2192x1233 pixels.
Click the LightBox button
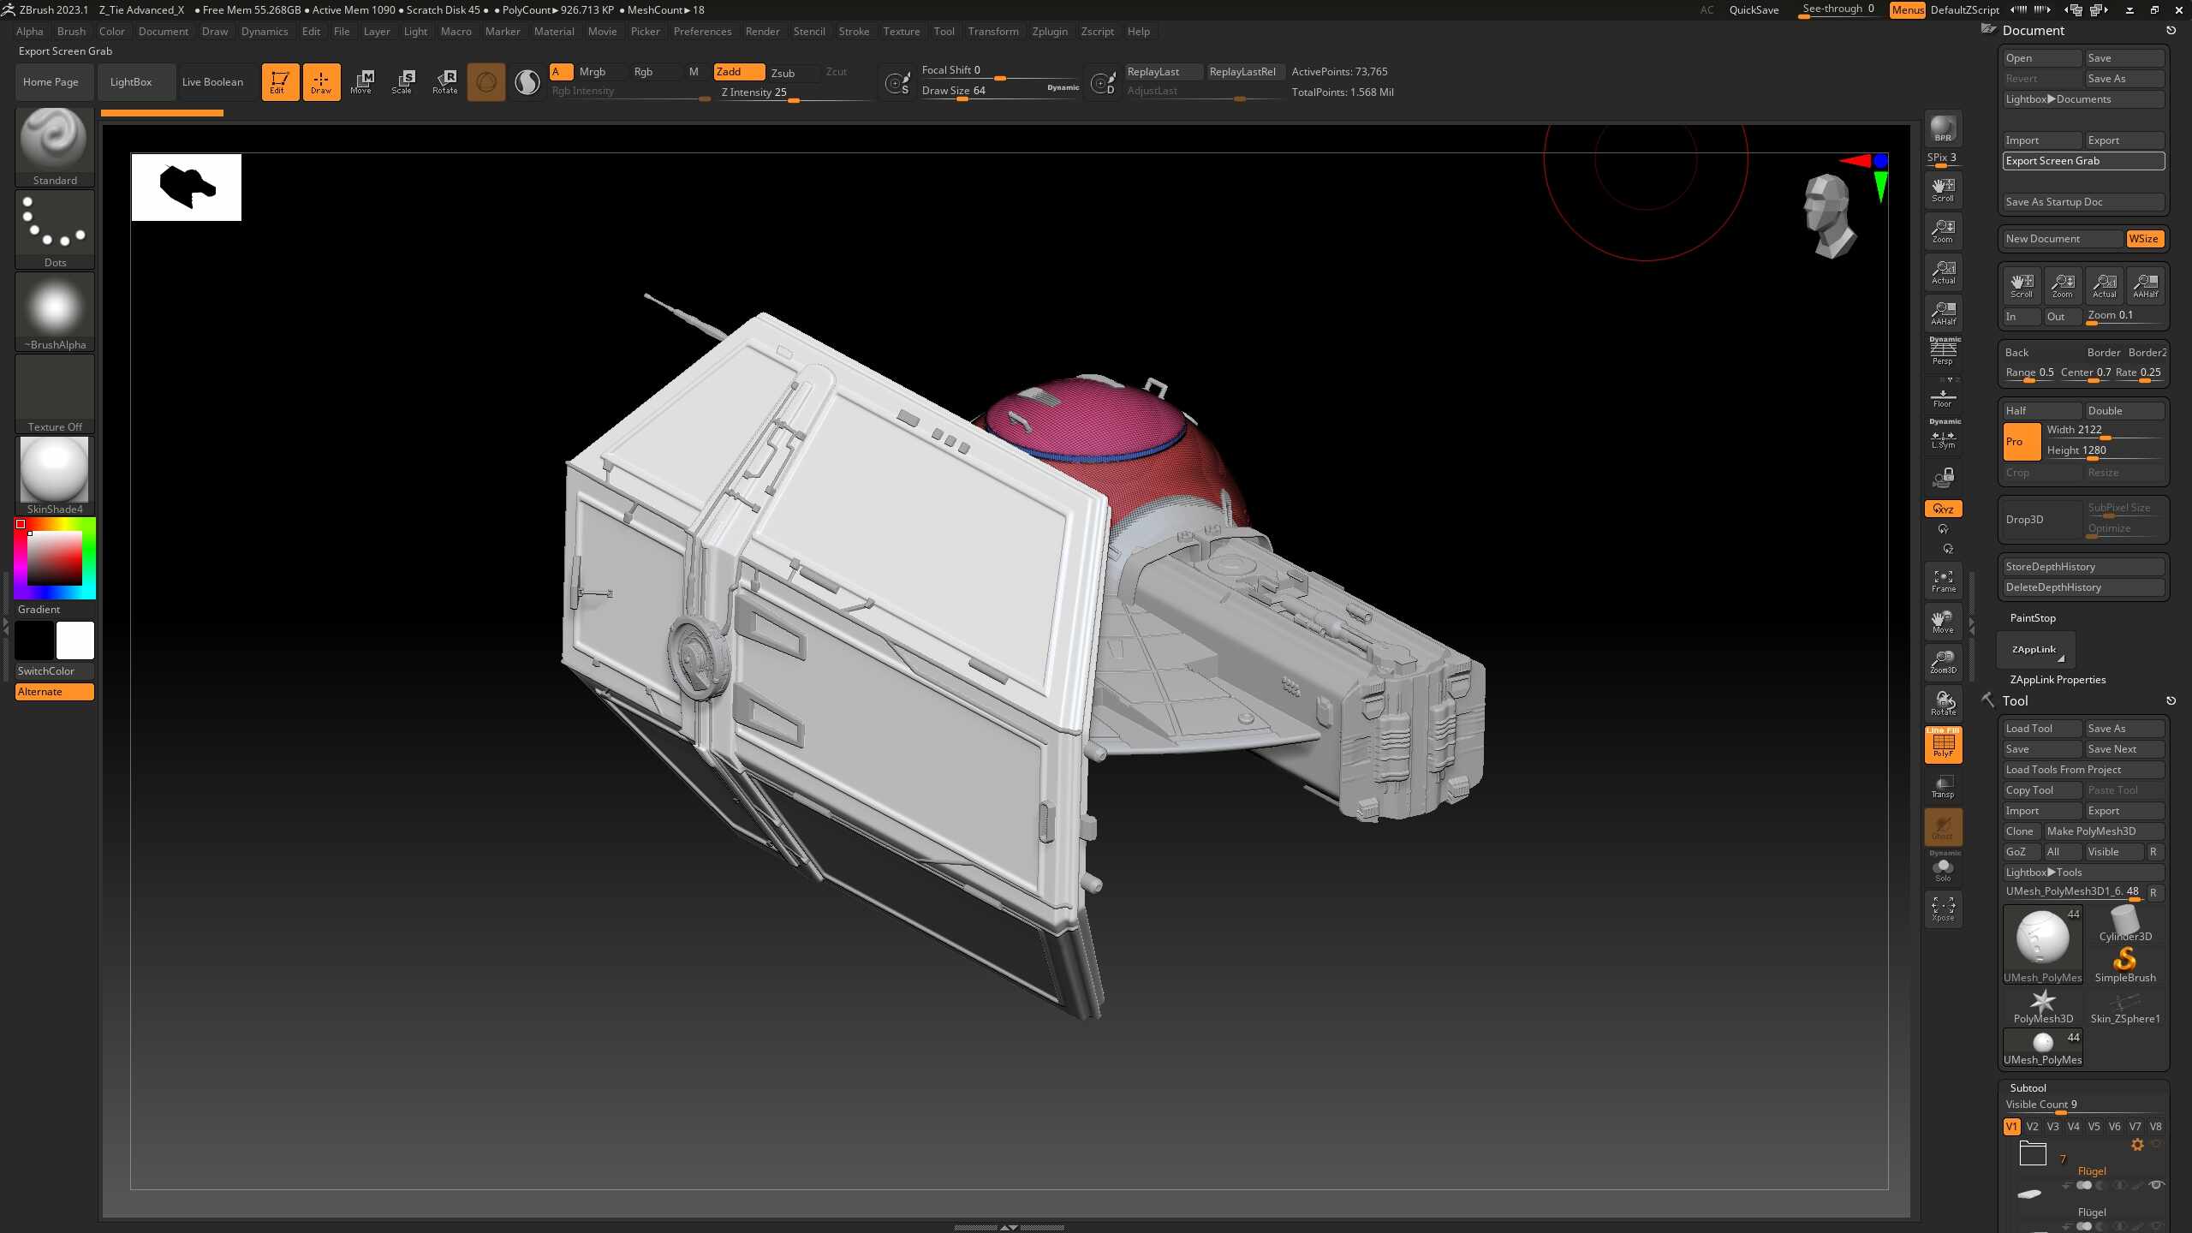point(131,82)
